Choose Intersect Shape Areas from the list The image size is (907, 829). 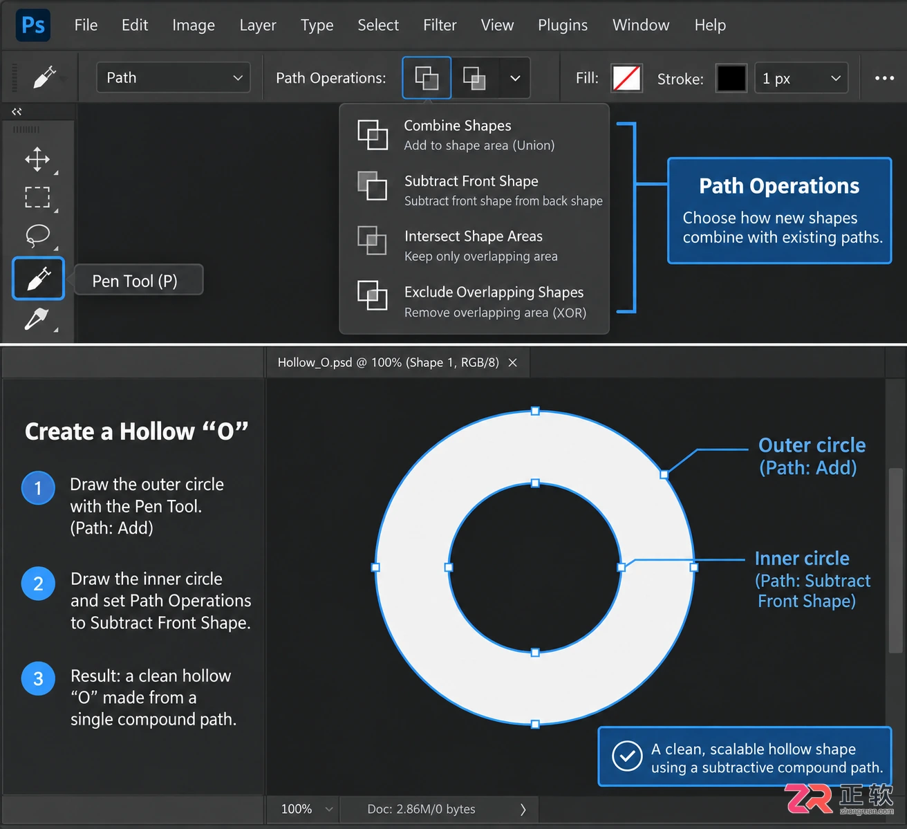[474, 245]
